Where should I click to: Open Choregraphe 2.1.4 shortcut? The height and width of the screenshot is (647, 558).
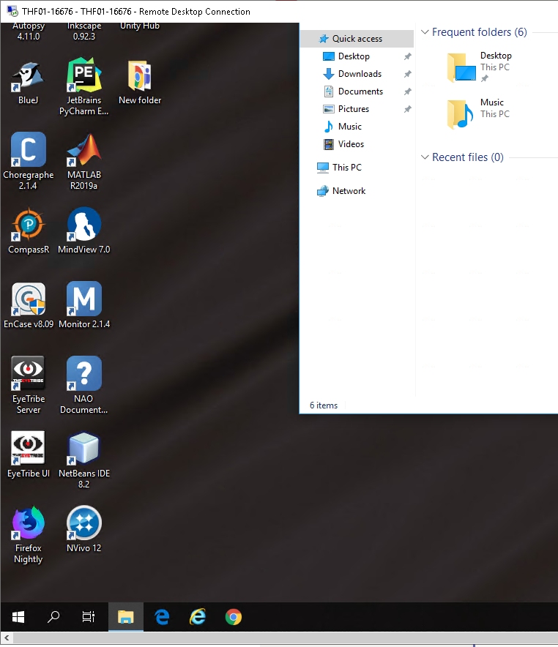point(28,161)
